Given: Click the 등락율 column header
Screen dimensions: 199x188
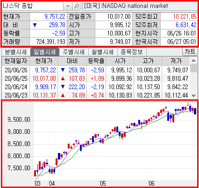Looking at the screenshot, I should (x=96, y=61).
